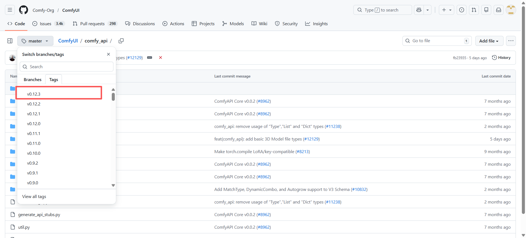
Task: Open the Pull requests tab
Action: click(x=95, y=24)
